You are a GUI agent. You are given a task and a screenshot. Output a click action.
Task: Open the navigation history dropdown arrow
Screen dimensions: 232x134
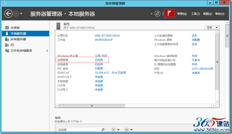coord(21,14)
